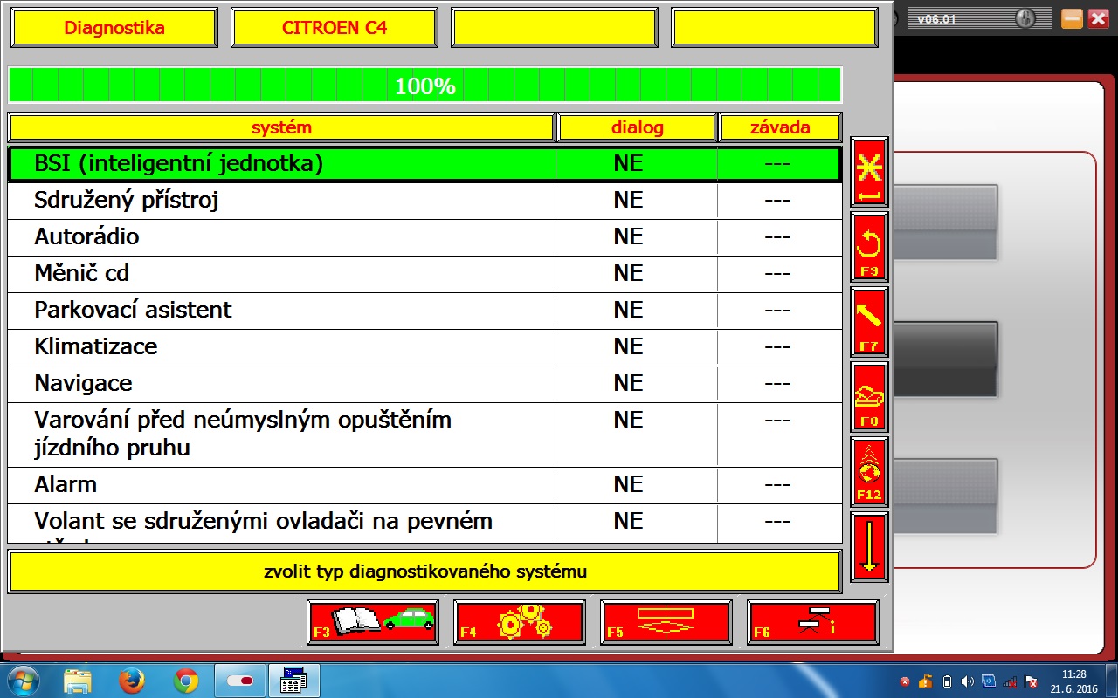This screenshot has width=1118, height=698.
Task: Click the F7 diagonal arrow button
Action: [868, 322]
